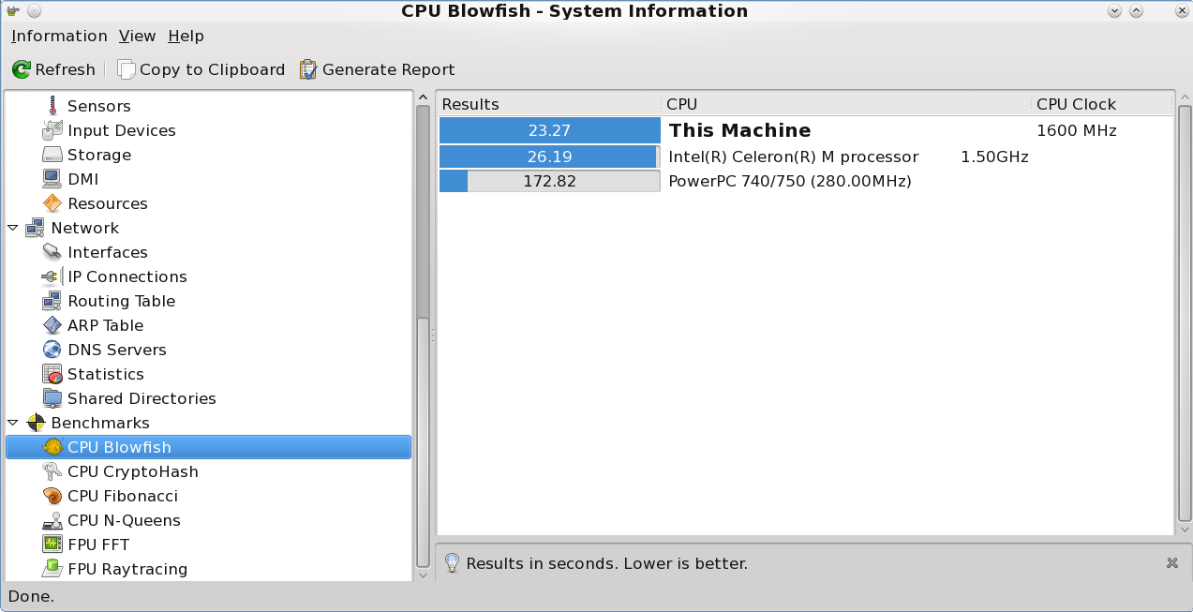This screenshot has width=1193, height=612.
Task: Open the Information menu
Action: click(x=59, y=36)
